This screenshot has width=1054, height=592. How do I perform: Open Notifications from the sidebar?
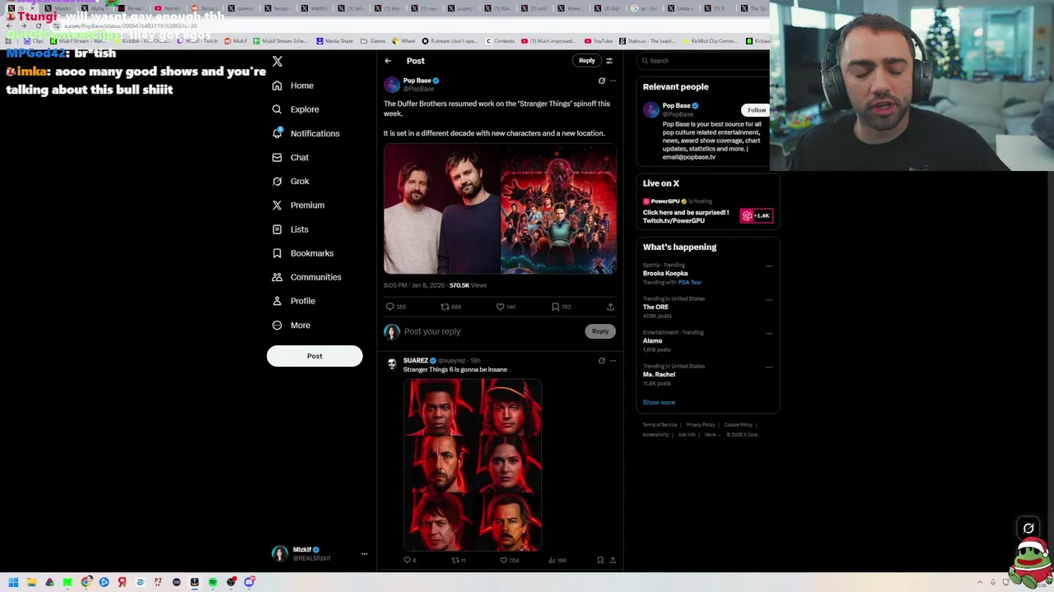click(305, 133)
